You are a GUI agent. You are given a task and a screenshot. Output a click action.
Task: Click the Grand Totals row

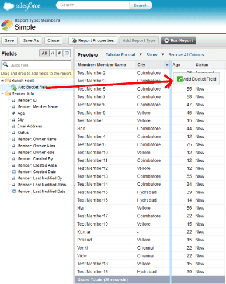point(150,280)
